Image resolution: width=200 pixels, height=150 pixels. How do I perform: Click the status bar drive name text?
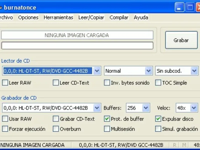point(121,145)
